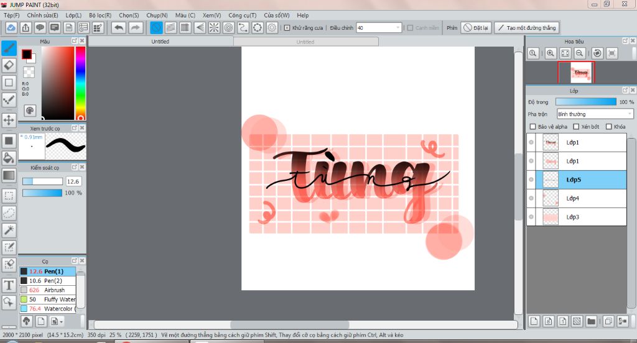Toggle visibility of Lớp3 layer
The height and width of the screenshot is (343, 637).
click(x=531, y=217)
